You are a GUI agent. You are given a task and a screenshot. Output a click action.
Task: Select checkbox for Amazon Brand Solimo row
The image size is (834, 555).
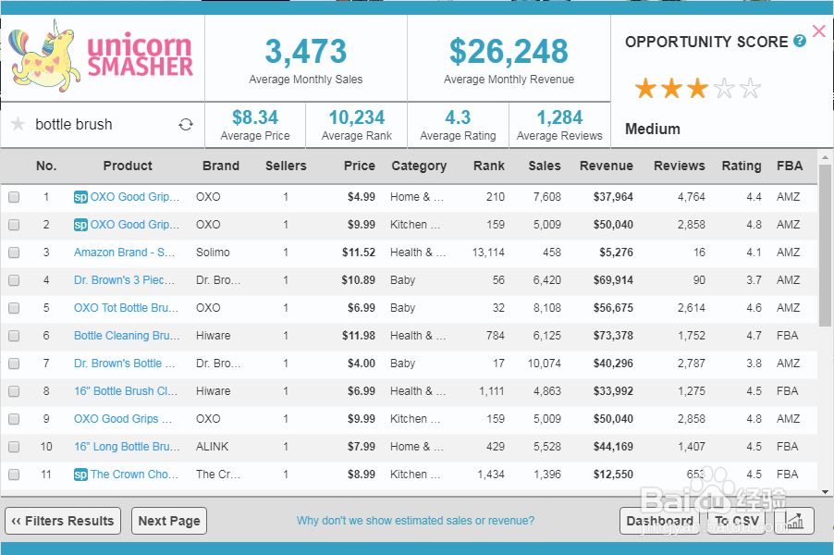(14, 253)
